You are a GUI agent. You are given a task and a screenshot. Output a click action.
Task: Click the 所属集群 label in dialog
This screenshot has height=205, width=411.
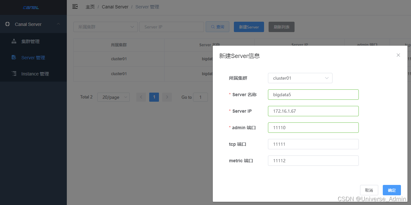coord(238,78)
